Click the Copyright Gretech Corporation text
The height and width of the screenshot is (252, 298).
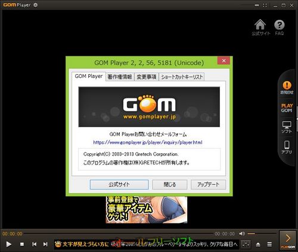point(131,154)
